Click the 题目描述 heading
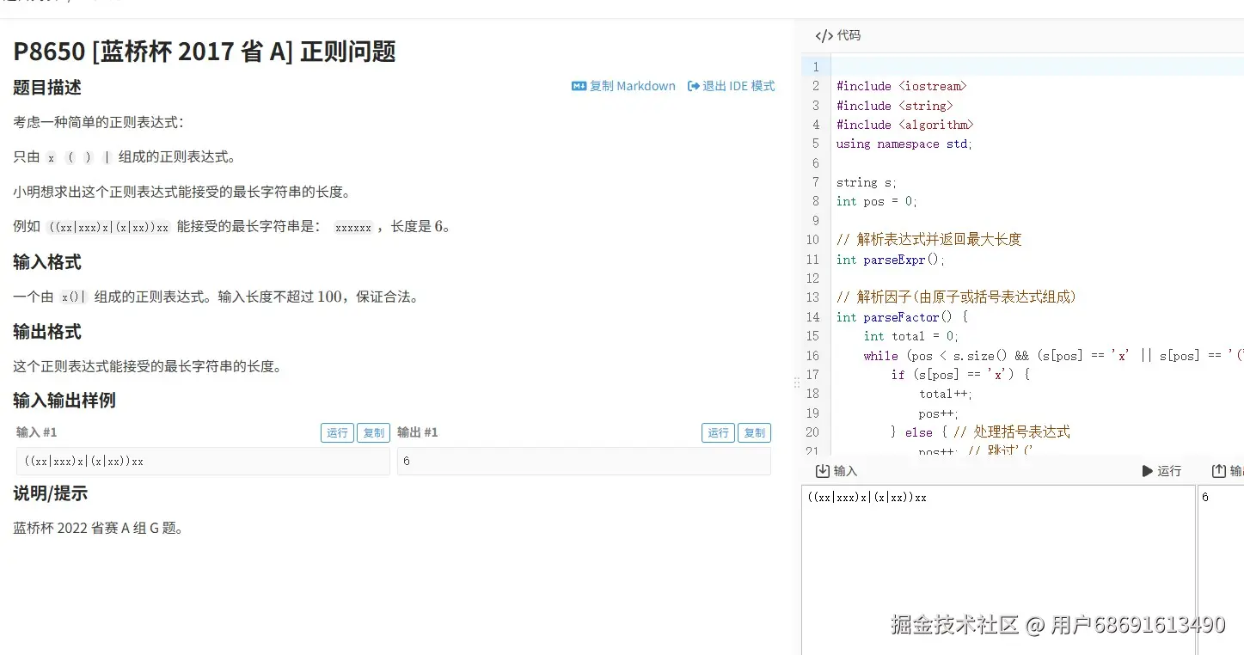Viewport: 1244px width, 655px height. click(x=47, y=88)
